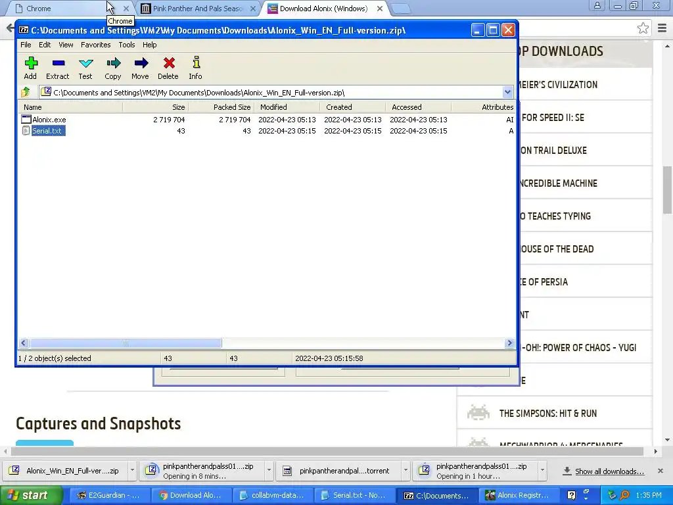Viewport: 673px width, 505px height.
Task: Sort by the Created column header
Action: (x=352, y=107)
